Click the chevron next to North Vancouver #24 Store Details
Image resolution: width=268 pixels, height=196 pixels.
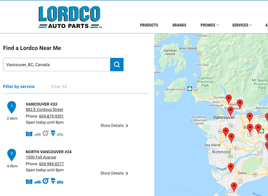point(127,173)
